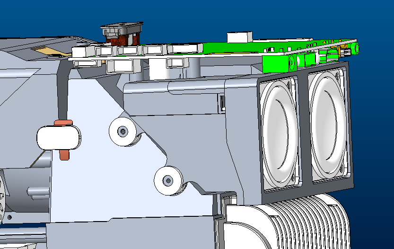The width and height of the screenshot is (394, 249).
Task: Click the tan flat strip
Action: point(51,51)
